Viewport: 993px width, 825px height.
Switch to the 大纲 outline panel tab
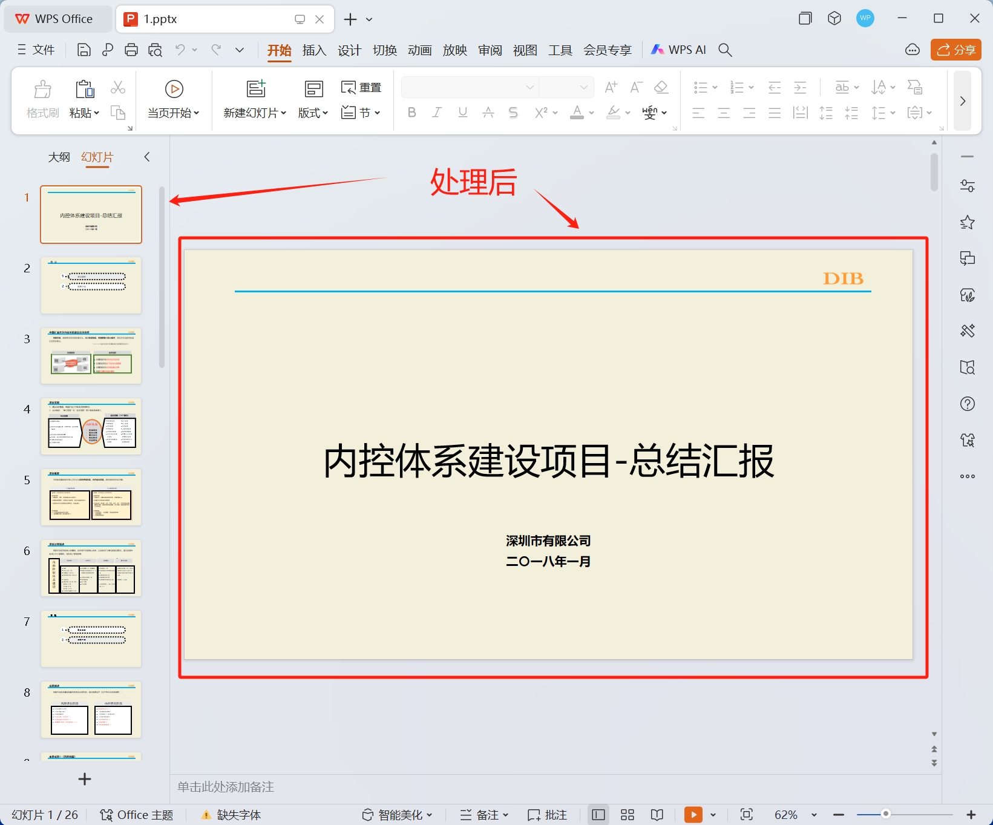tap(59, 157)
